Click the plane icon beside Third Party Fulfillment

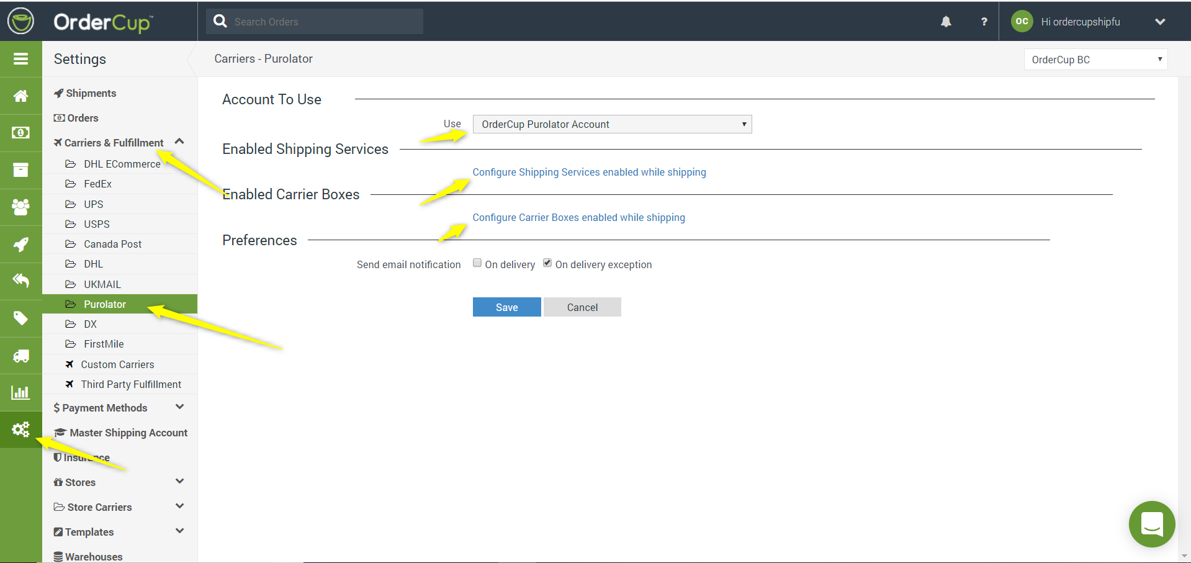[70, 384]
